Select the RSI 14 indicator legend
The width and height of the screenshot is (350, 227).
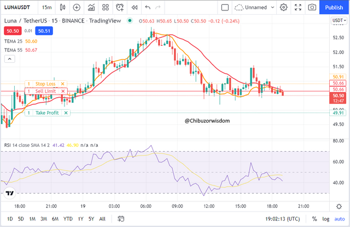click(27, 145)
